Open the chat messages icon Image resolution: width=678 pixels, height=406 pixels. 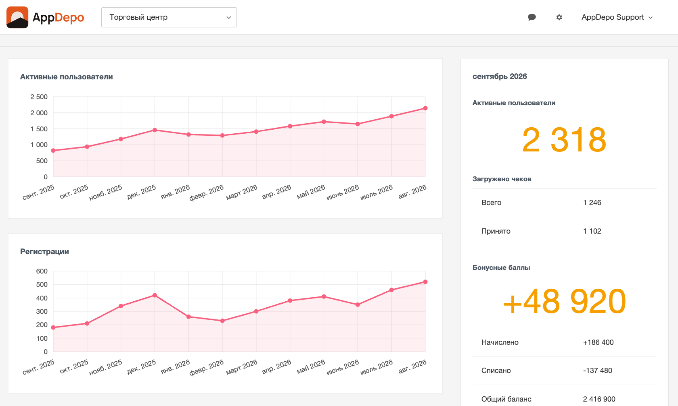click(532, 17)
